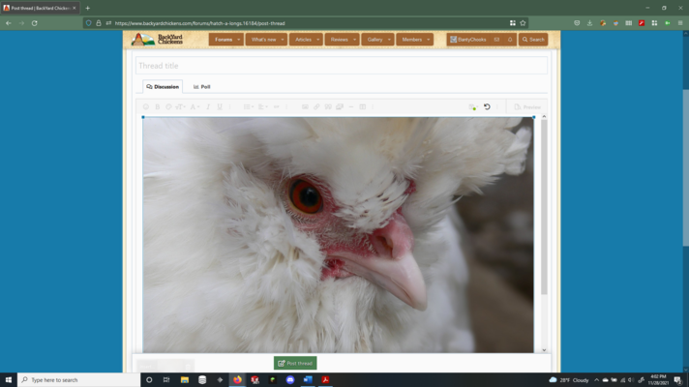Expand the What's new dropdown arrow
Viewport: 689px width, 387px height.
click(x=283, y=40)
